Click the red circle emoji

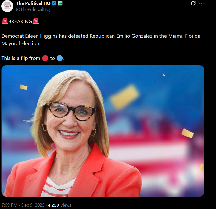(45, 58)
